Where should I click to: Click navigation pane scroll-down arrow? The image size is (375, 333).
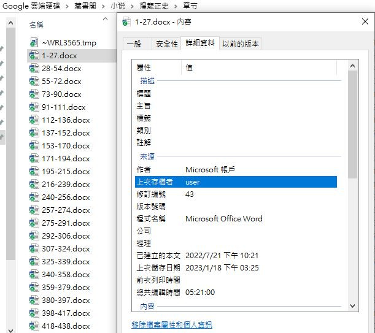point(10,331)
